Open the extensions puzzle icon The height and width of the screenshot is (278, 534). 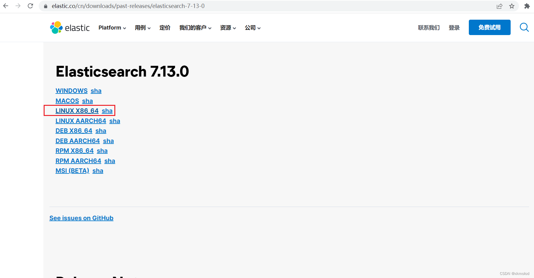point(527,6)
